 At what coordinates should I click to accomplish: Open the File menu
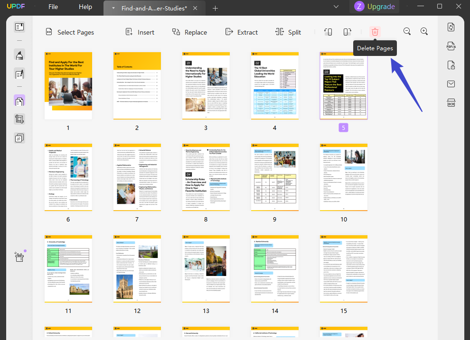(x=53, y=7)
